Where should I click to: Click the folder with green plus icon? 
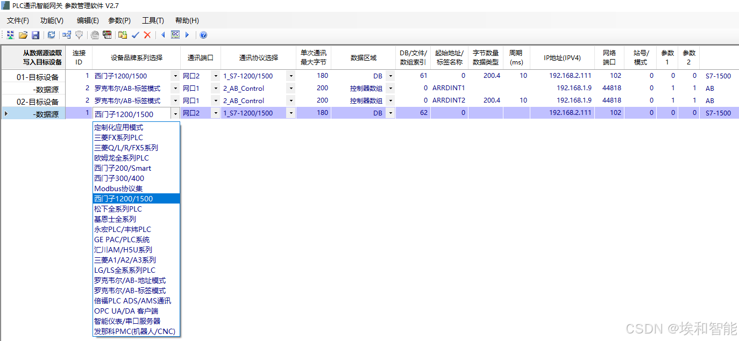(123, 35)
